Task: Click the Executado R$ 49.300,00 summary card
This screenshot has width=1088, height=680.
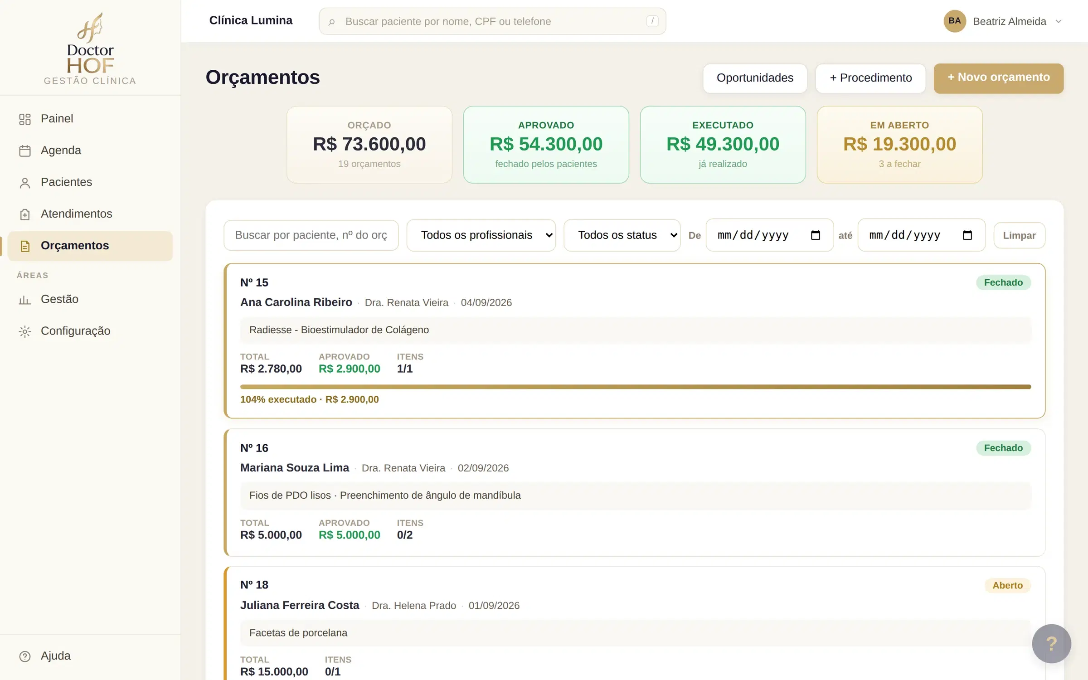Action: pyautogui.click(x=723, y=145)
